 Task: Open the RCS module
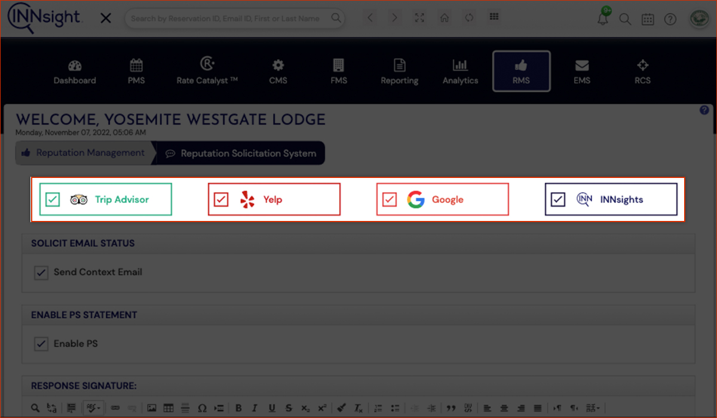(643, 72)
